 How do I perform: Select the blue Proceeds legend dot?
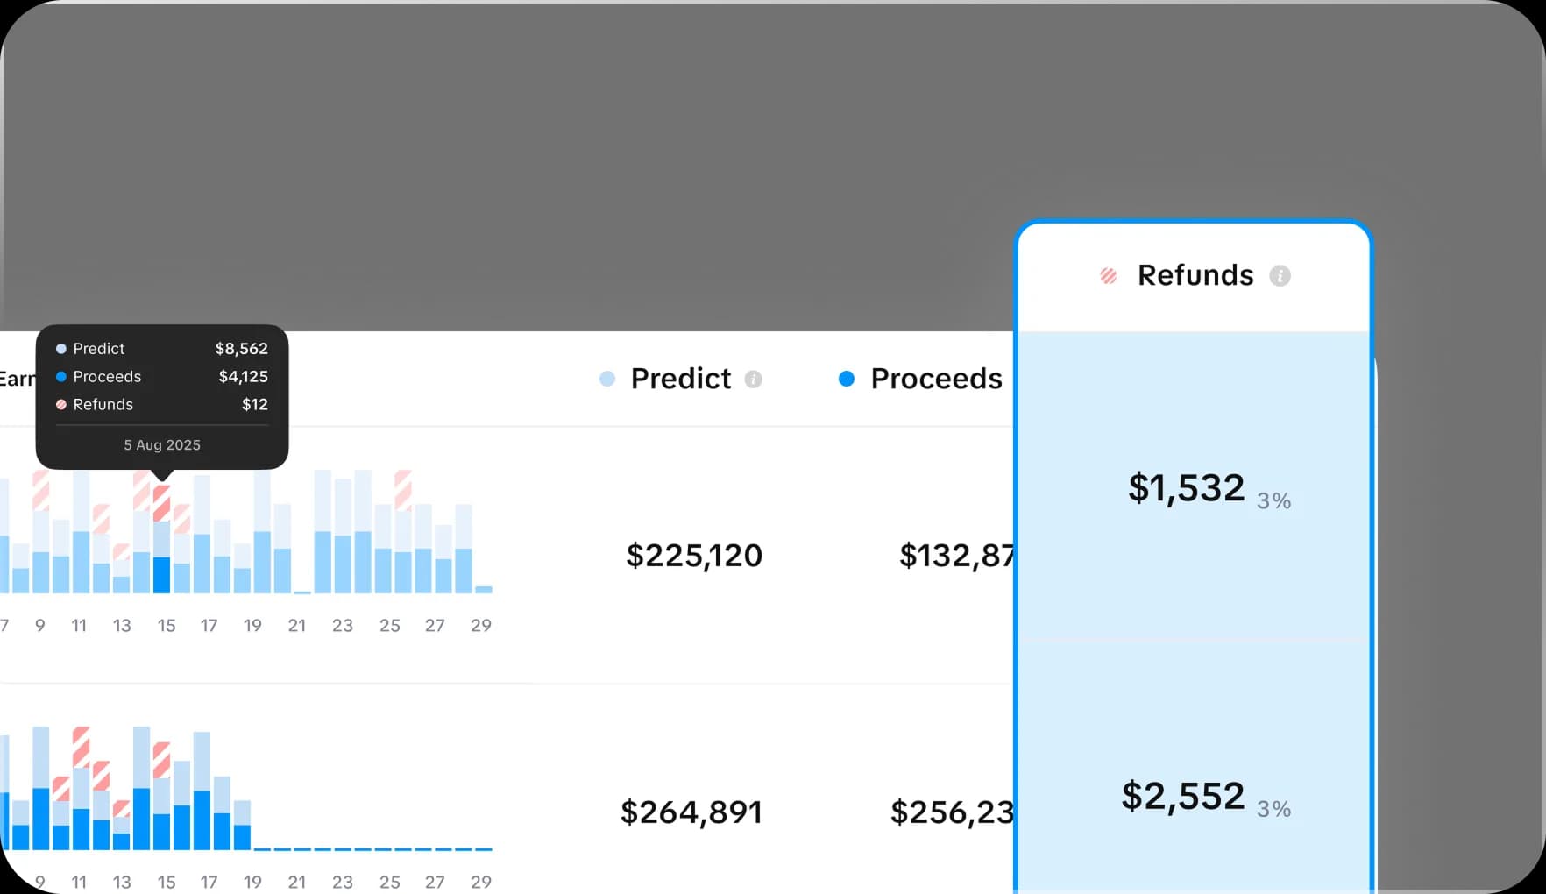click(x=847, y=379)
